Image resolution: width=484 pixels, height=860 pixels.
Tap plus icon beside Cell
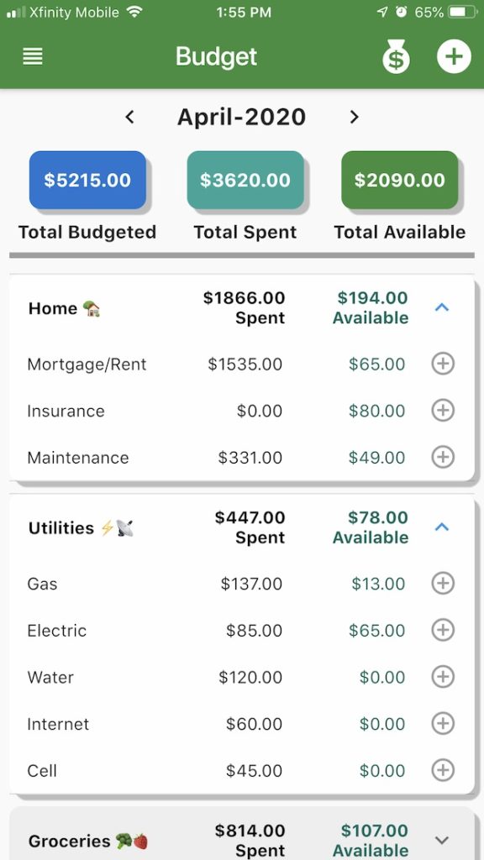coord(443,770)
